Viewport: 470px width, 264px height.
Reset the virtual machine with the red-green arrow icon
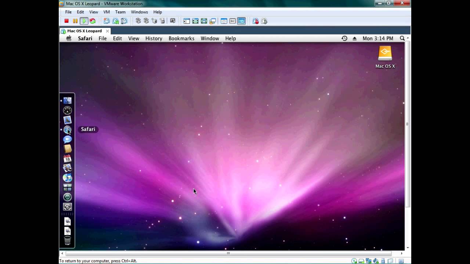pos(93,21)
